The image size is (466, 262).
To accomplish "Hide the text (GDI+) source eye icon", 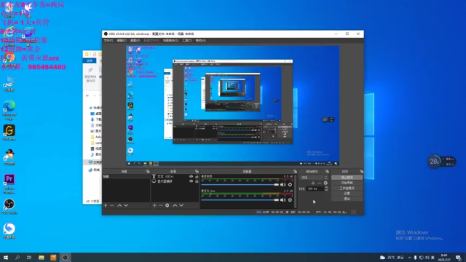I will coord(191,176).
